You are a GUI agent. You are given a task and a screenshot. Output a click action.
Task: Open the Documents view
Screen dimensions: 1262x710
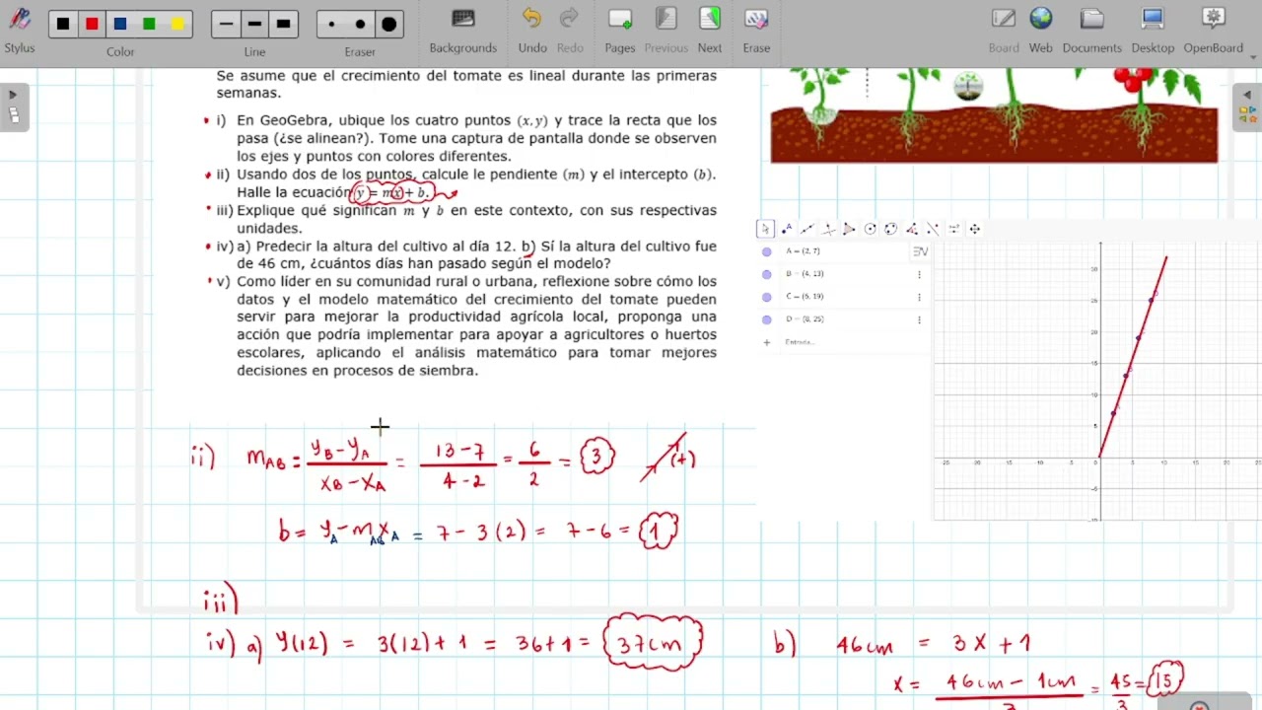click(x=1091, y=30)
